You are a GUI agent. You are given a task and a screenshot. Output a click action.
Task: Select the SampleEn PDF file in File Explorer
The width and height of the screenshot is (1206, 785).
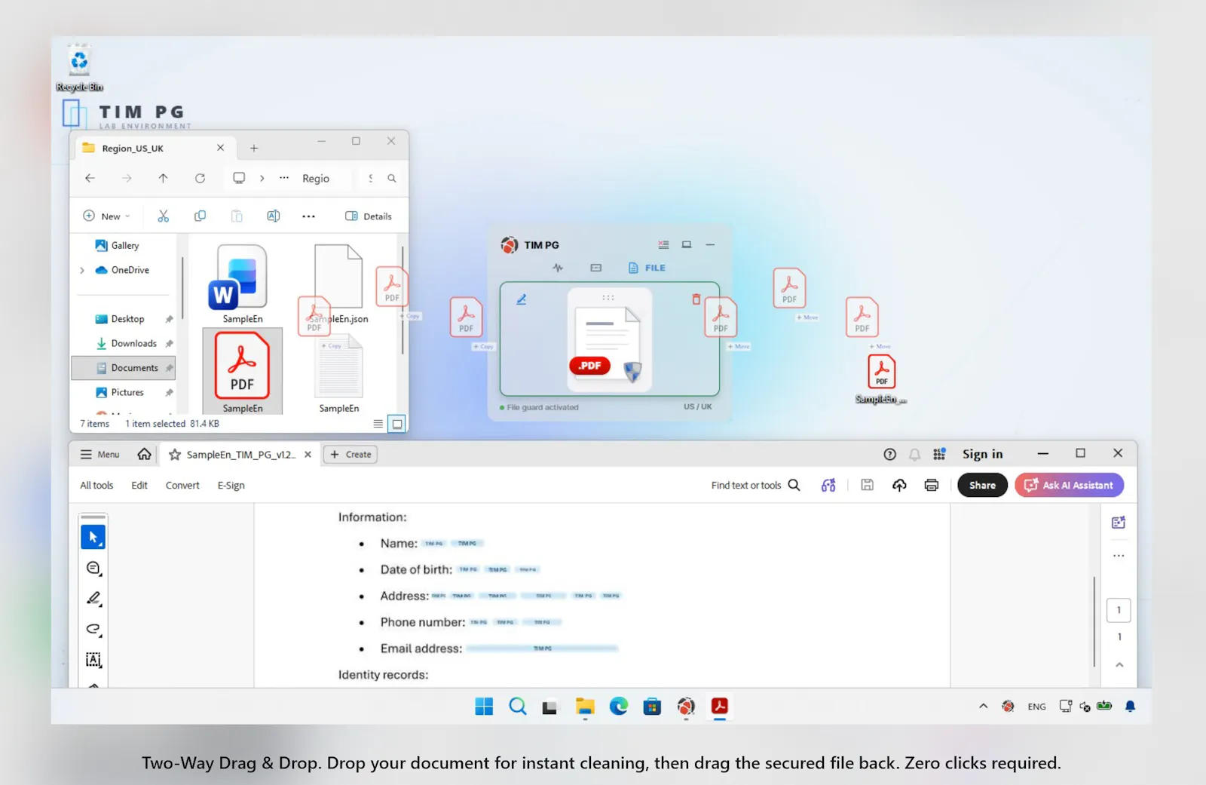tap(243, 372)
